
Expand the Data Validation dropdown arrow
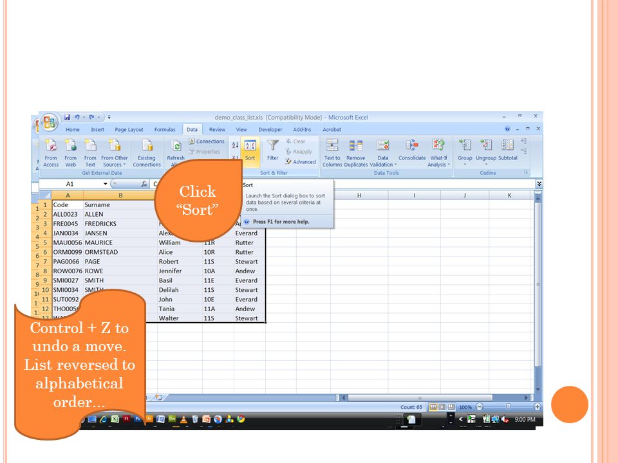click(x=395, y=165)
